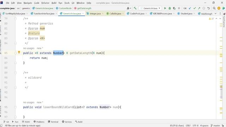Commit changes with Git checkmark
Viewport: 226px width, 127px height.
[x=195, y=8]
